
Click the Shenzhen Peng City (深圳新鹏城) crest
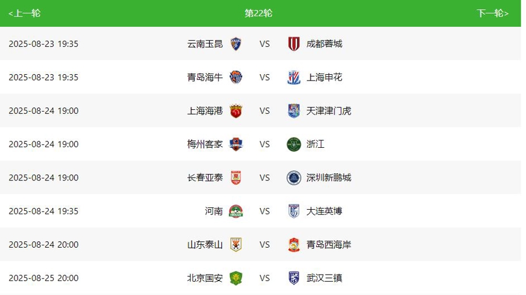click(294, 178)
